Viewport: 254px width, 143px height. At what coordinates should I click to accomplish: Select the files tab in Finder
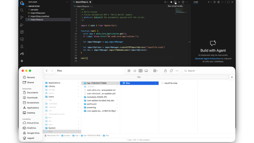tap(137, 77)
